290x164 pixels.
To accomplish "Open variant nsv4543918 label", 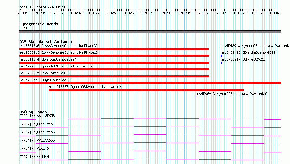I will 255,46.
